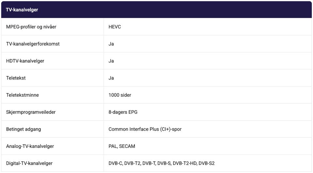Select the HDTV-kanalvelger row label

click(x=25, y=61)
